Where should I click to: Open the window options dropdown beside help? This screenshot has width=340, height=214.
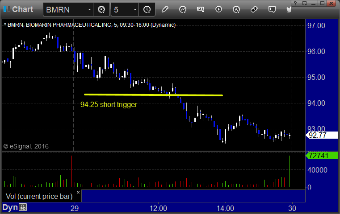[x=304, y=3]
